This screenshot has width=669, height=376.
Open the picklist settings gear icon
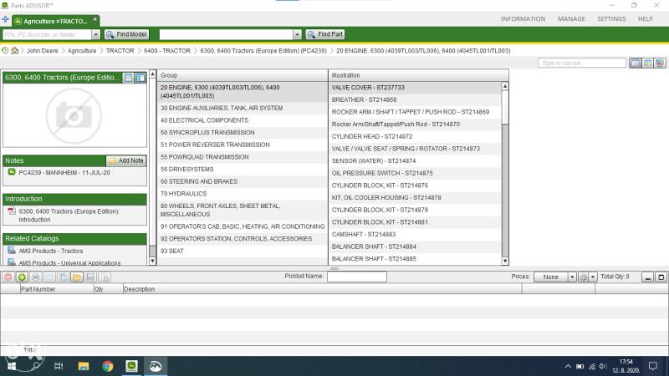coord(583,277)
